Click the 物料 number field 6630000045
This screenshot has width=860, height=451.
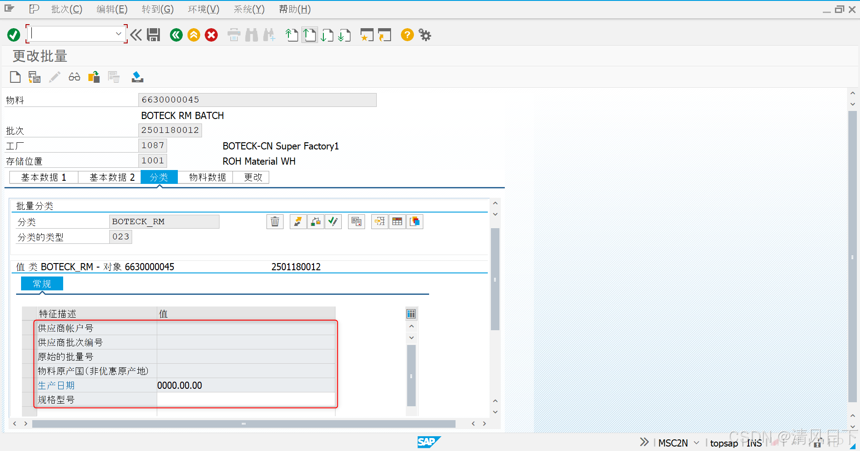coord(258,100)
